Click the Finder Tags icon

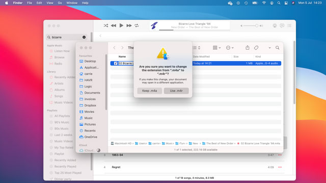coord(256,48)
